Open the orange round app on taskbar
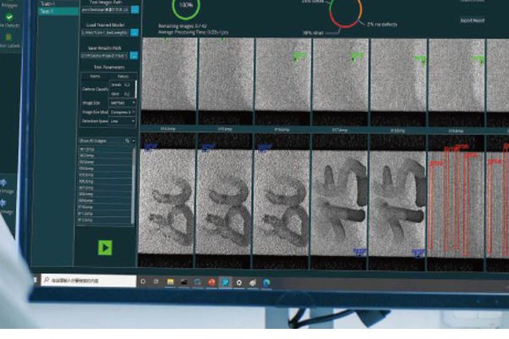This screenshot has width=509, height=339. tap(211, 282)
